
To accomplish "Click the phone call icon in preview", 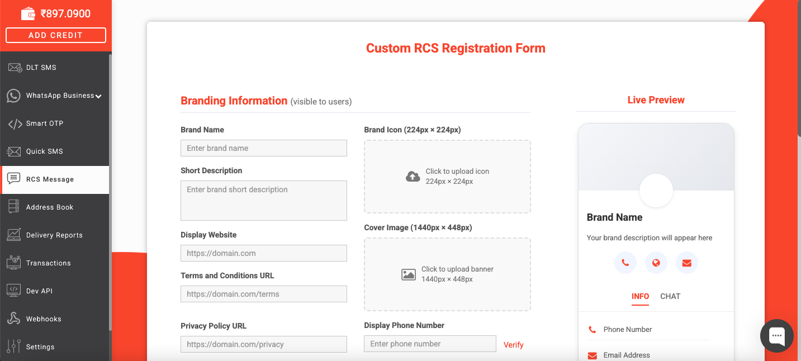I will coord(625,263).
